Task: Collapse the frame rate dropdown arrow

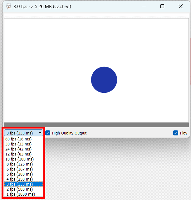Action: (x=40, y=133)
